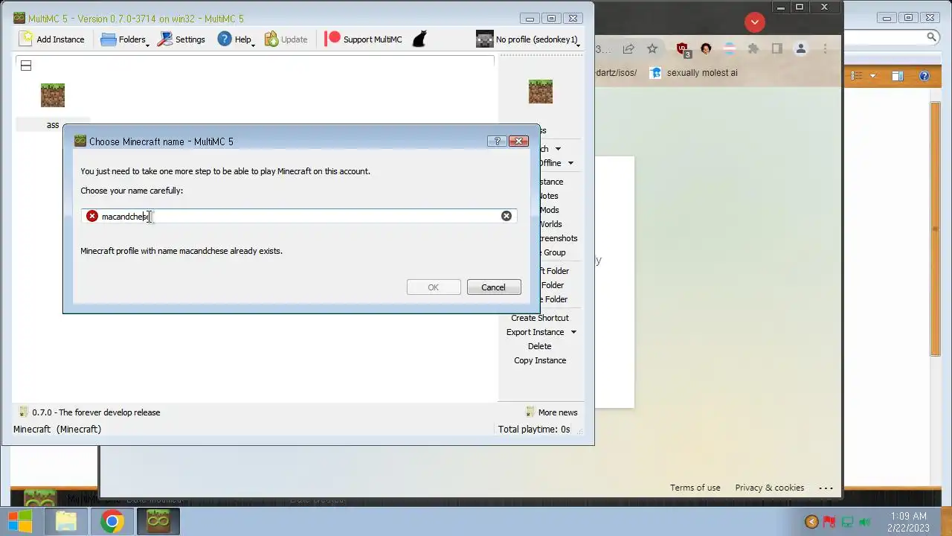
Task: Clear the name field with the X button
Action: point(506,216)
